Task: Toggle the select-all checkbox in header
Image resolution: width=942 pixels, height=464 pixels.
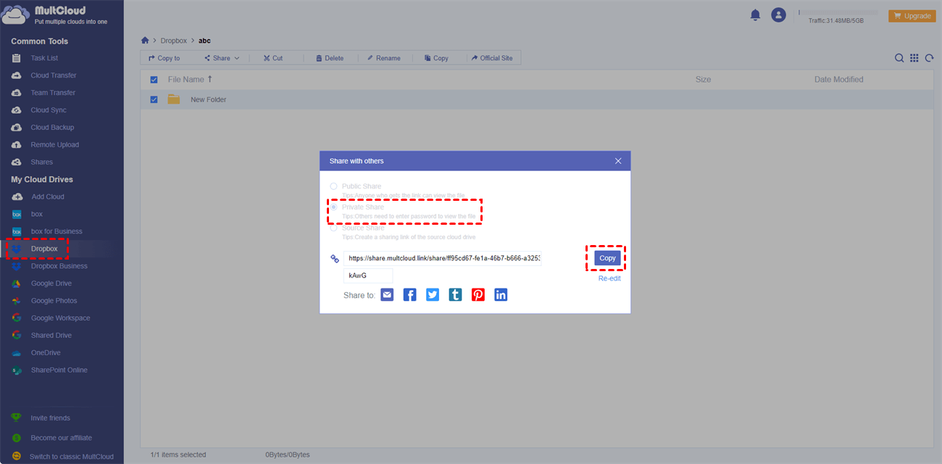Action: click(154, 80)
